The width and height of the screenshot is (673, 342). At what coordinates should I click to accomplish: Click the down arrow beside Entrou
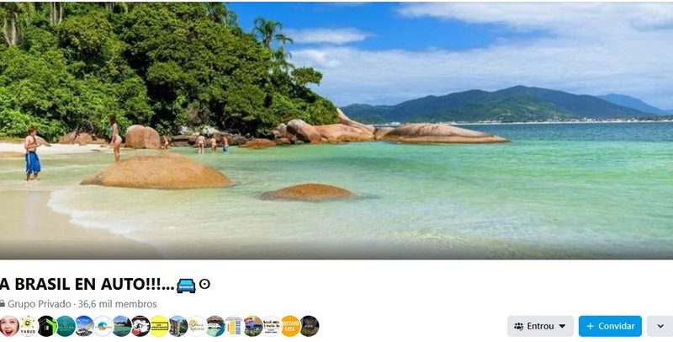pyautogui.click(x=562, y=327)
